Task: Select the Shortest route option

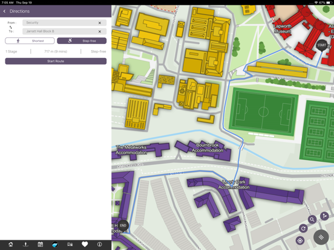Action: pyautogui.click(x=30, y=41)
